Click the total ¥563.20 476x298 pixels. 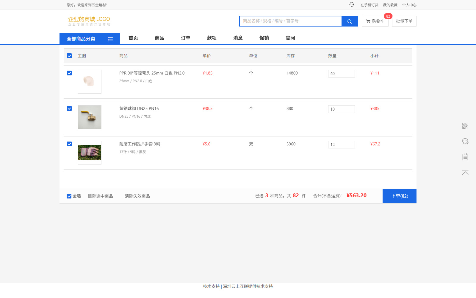pyautogui.click(x=356, y=195)
